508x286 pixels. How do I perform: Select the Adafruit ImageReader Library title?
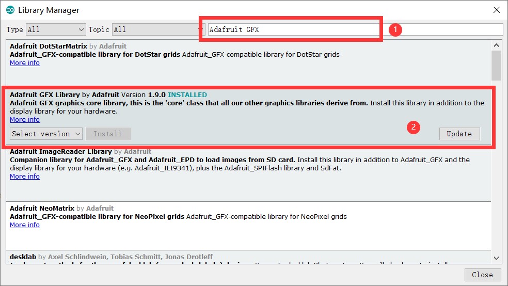click(61, 152)
